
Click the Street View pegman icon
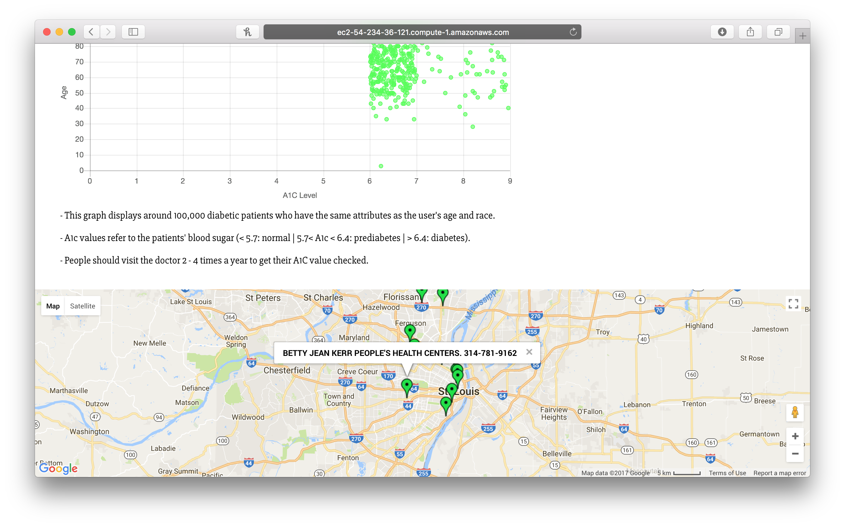pos(795,412)
